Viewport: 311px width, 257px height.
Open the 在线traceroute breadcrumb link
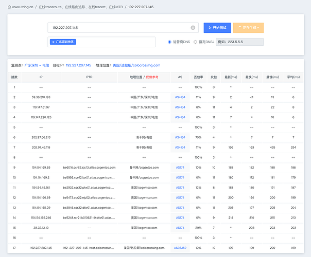(x=81, y=7)
